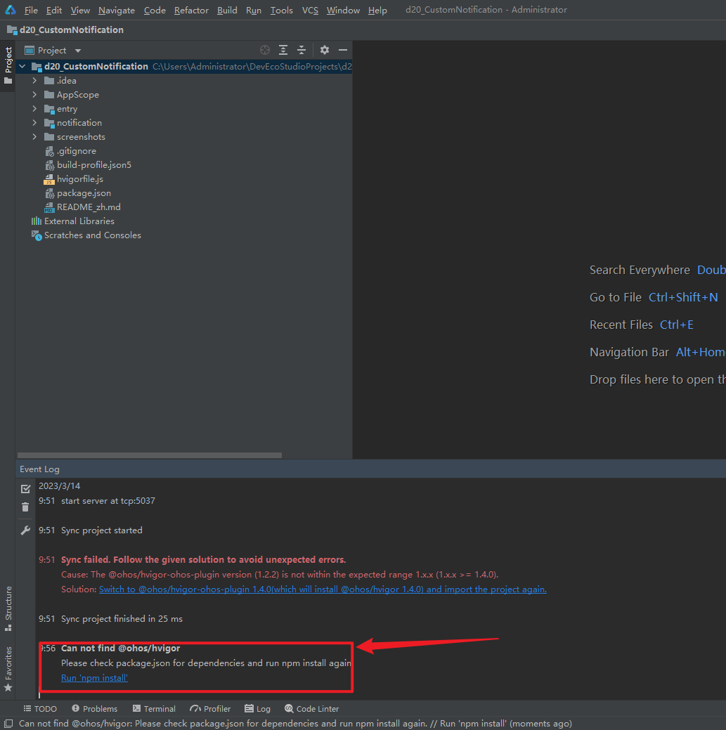Collapse the d20_CustomNotification root node
The width and height of the screenshot is (726, 730).
(22, 67)
